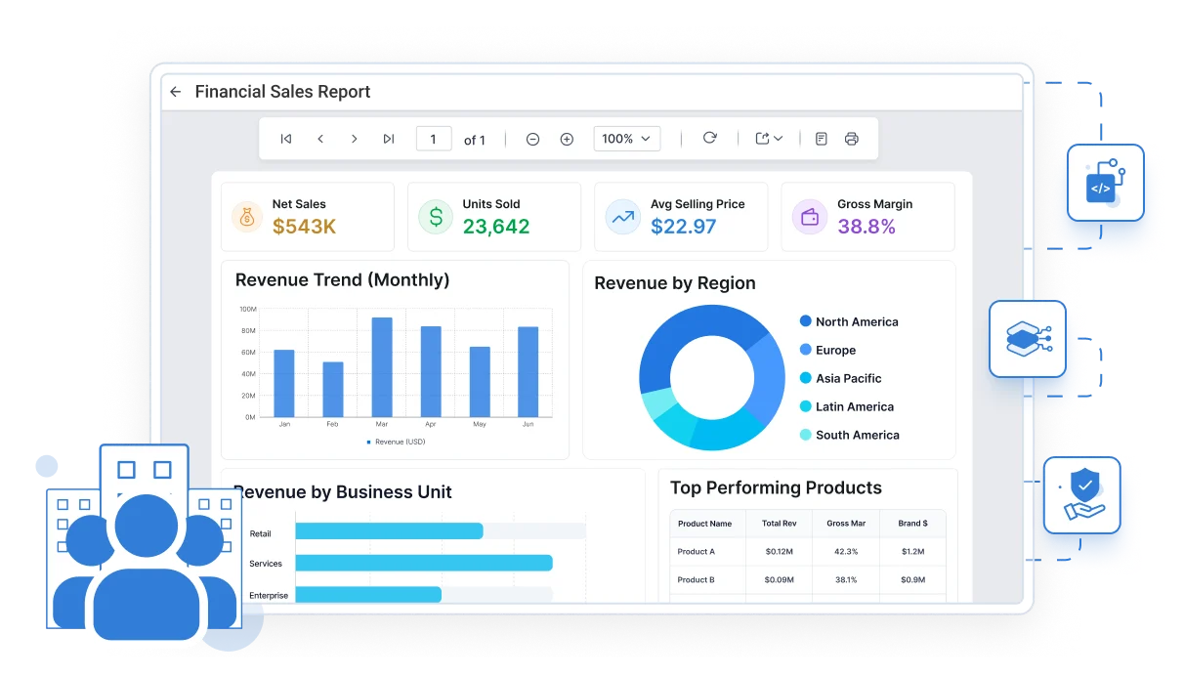Toggle print layout page view icon
This screenshot has height=676, width=1184.
click(x=822, y=139)
